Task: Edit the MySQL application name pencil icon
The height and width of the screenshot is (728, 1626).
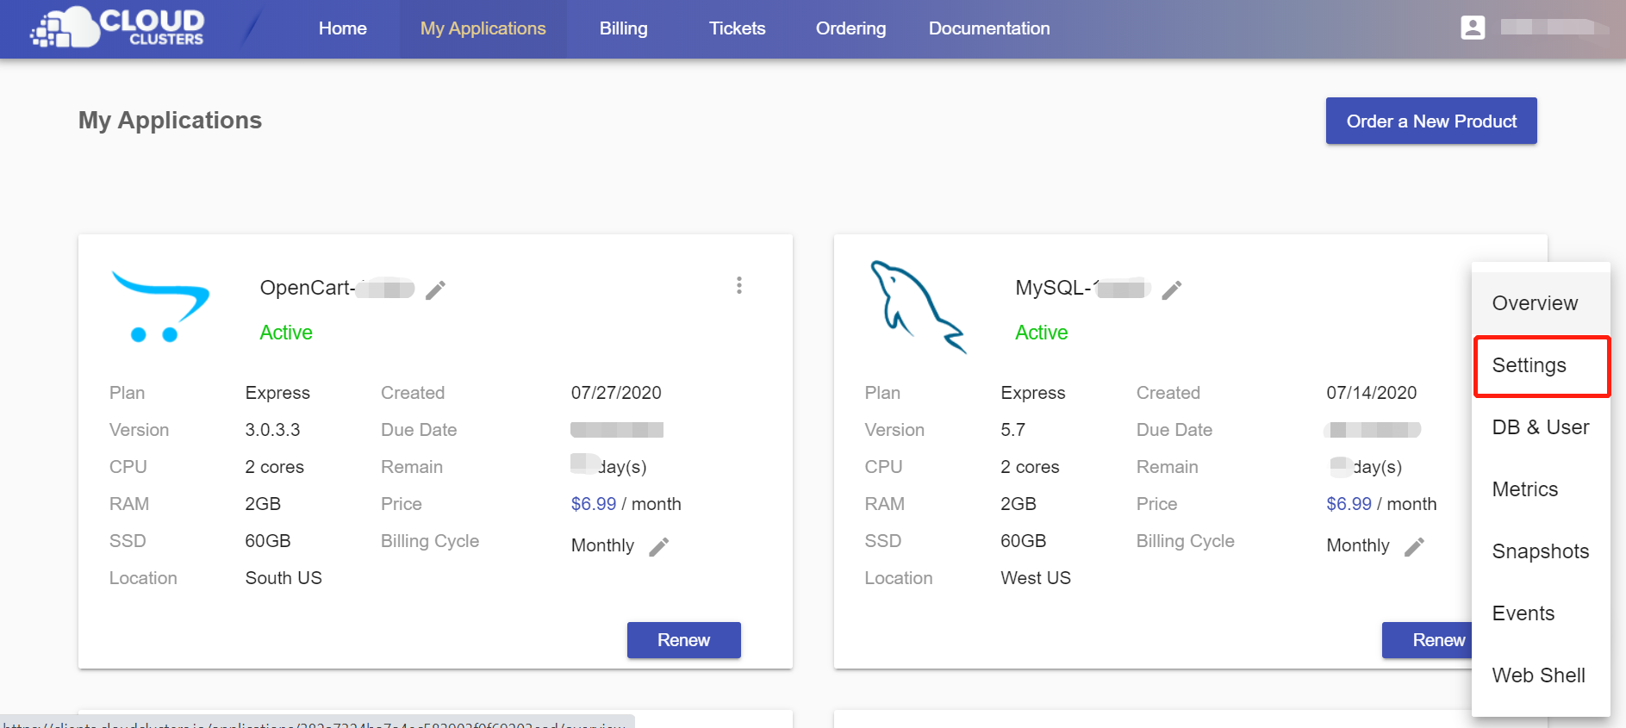Action: 1172,290
